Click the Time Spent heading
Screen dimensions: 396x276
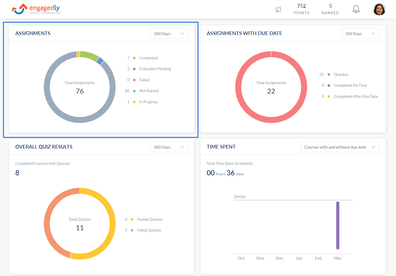[x=221, y=147]
